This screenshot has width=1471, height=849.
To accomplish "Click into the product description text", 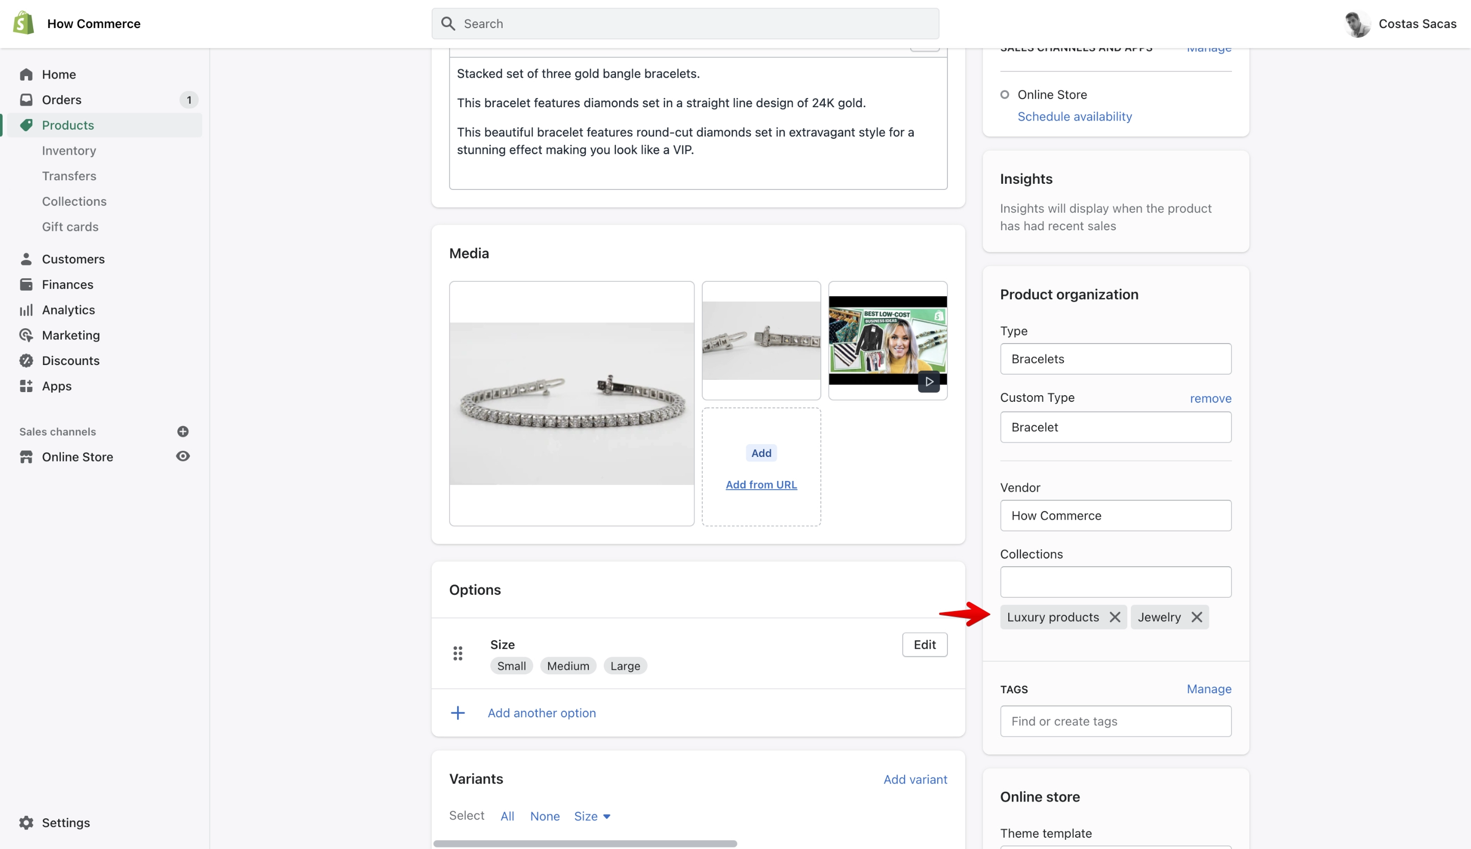I will [x=698, y=123].
